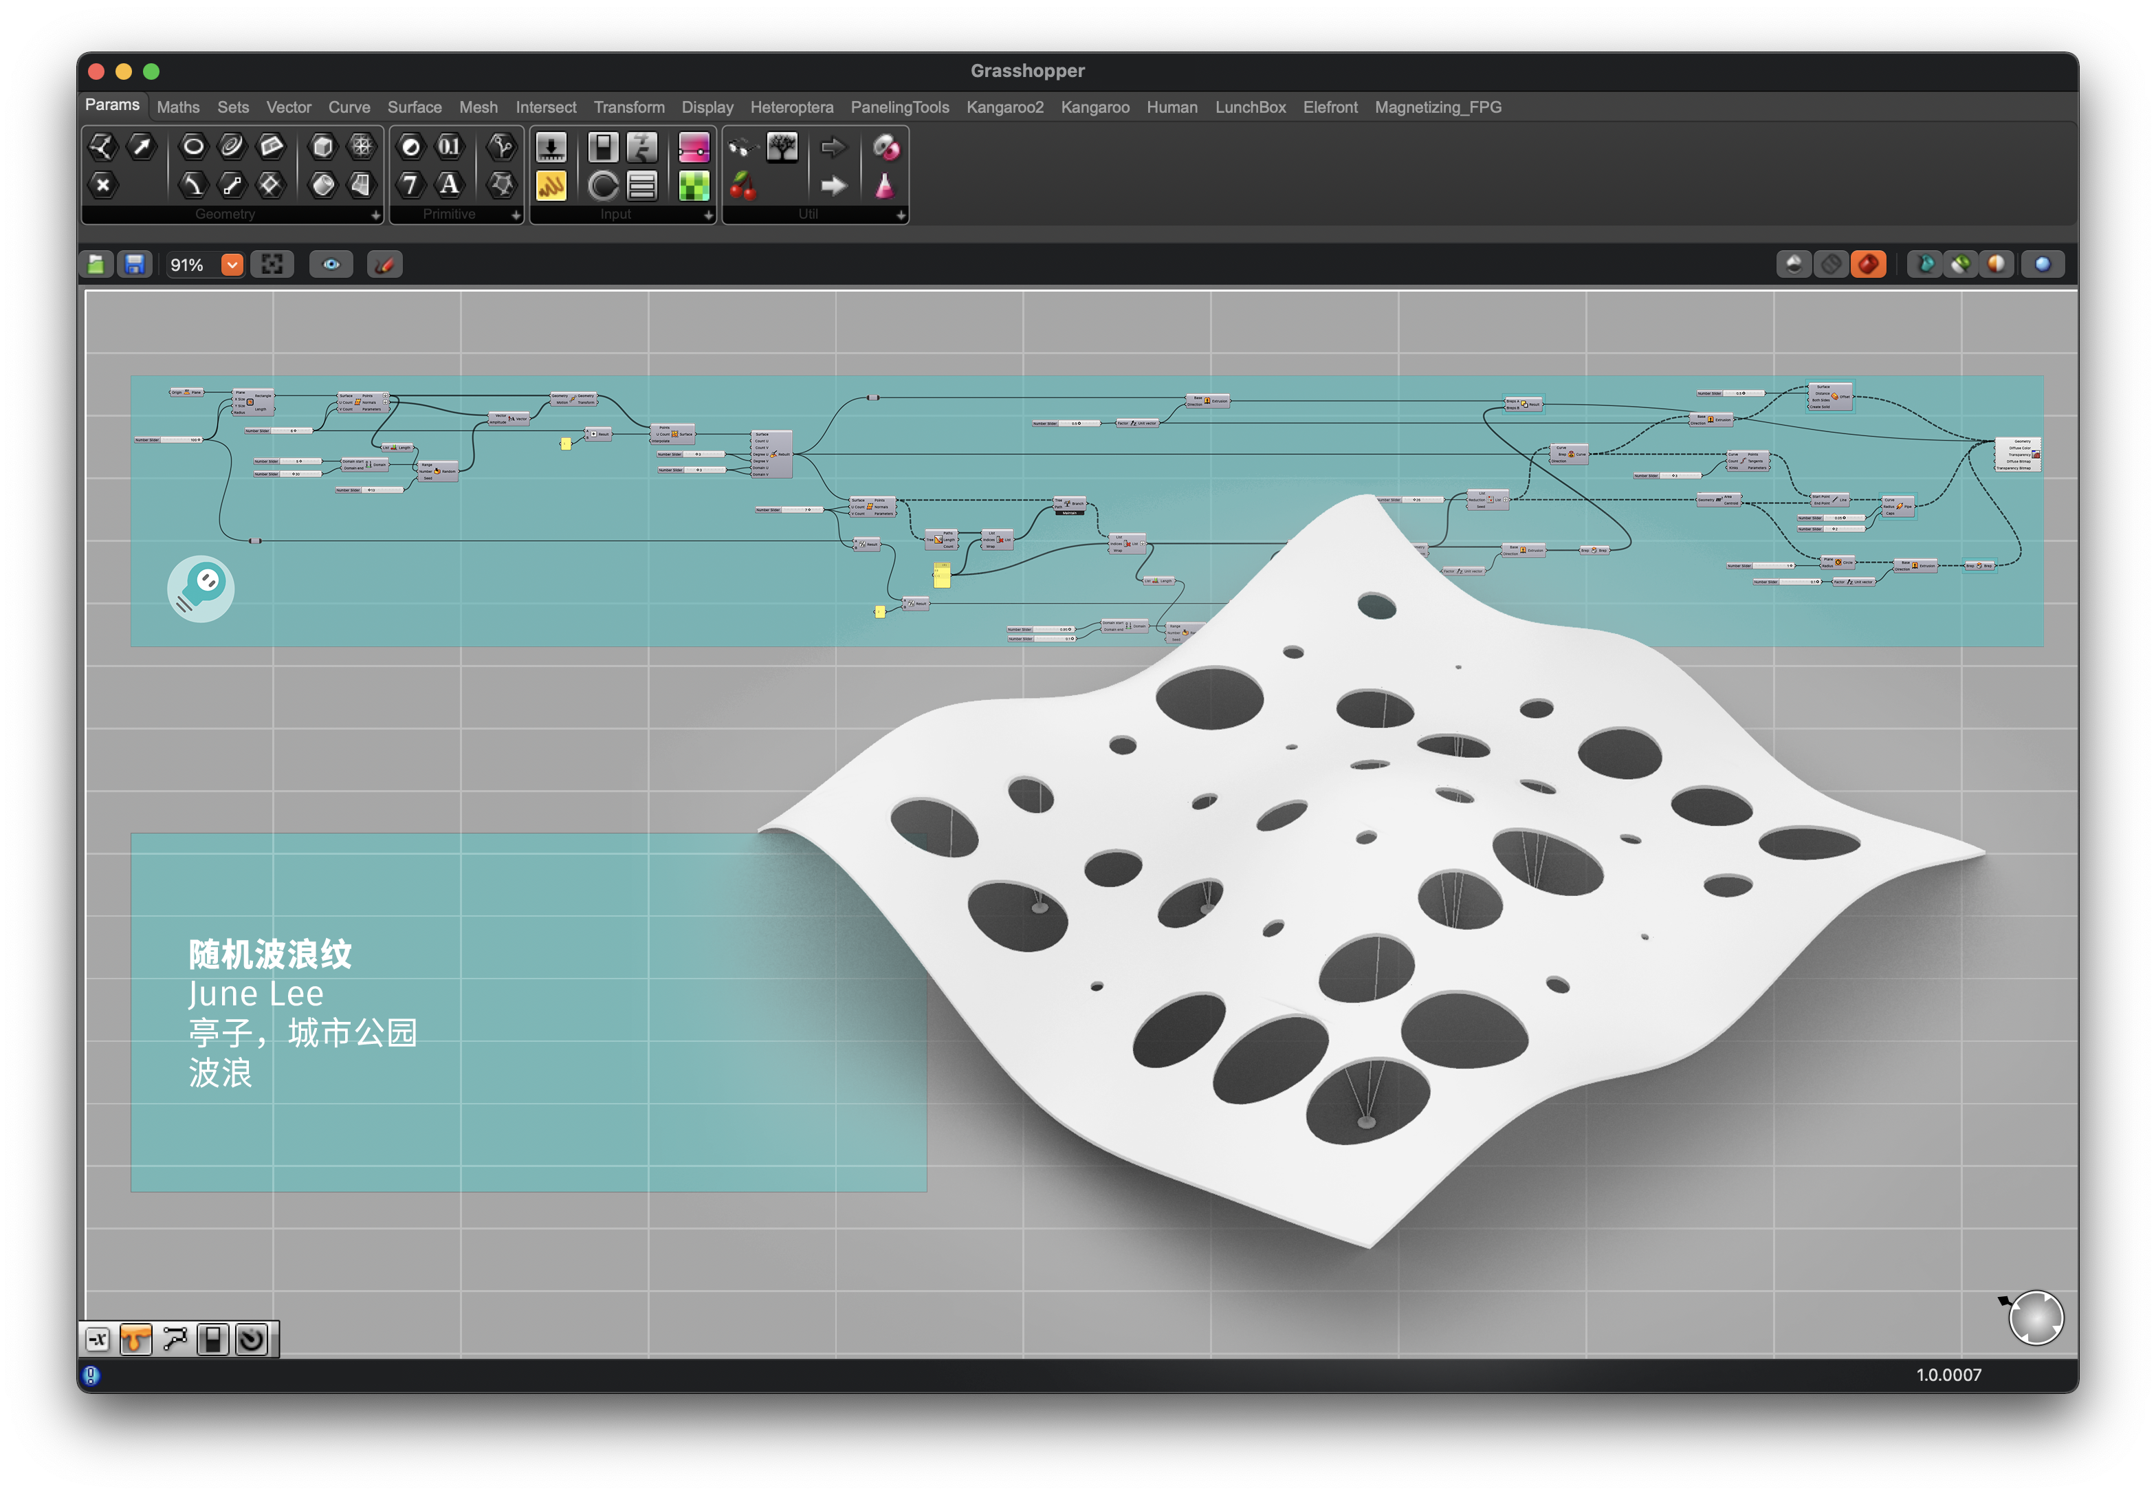The width and height of the screenshot is (2156, 1495).
Task: Switch to the Kangaroo2 tab
Action: 1004,107
